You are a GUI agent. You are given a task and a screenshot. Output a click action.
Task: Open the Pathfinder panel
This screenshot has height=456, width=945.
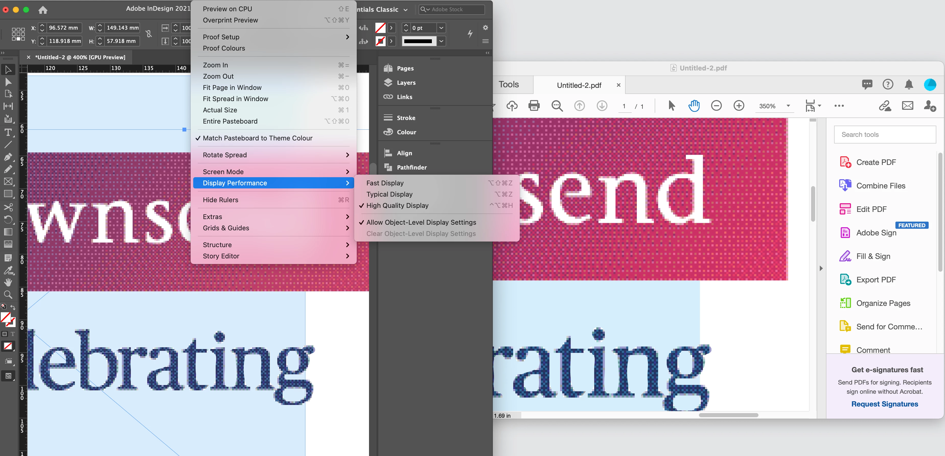click(x=412, y=167)
